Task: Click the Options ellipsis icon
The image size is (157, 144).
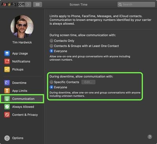Action: coord(7,138)
